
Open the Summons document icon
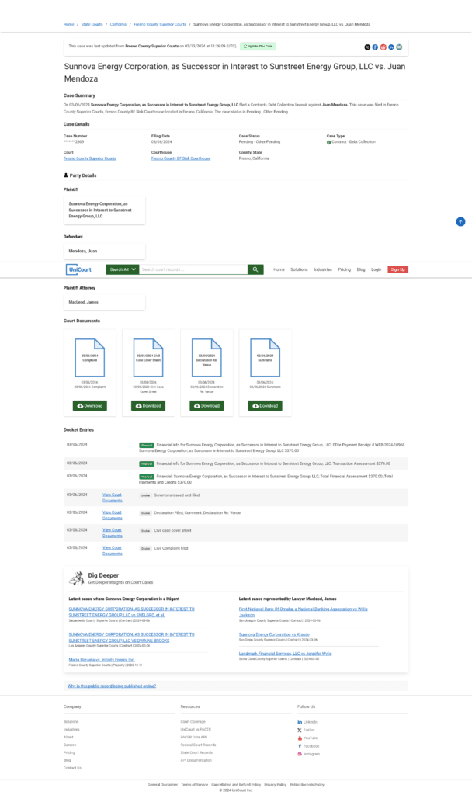pos(265,359)
